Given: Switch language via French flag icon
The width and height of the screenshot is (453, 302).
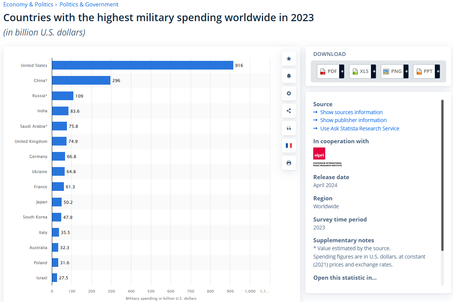Looking at the screenshot, I should point(289,146).
